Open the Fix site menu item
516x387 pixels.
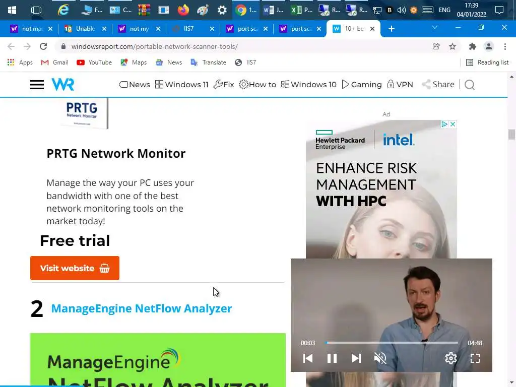(x=224, y=85)
